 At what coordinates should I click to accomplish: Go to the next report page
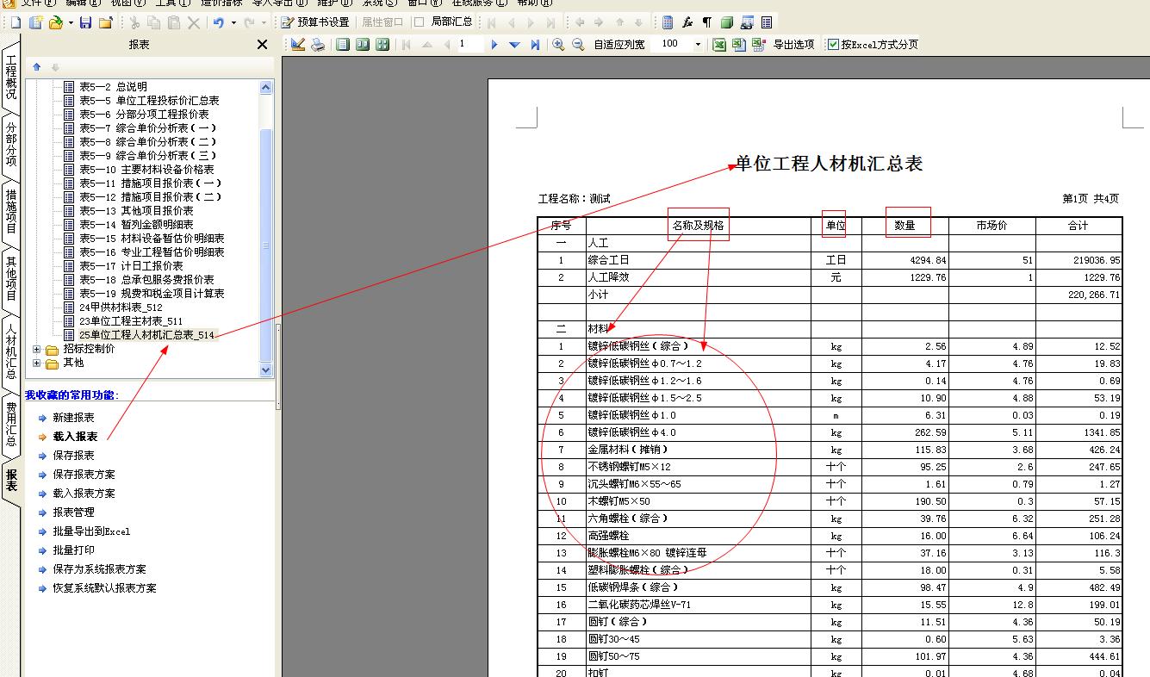494,44
